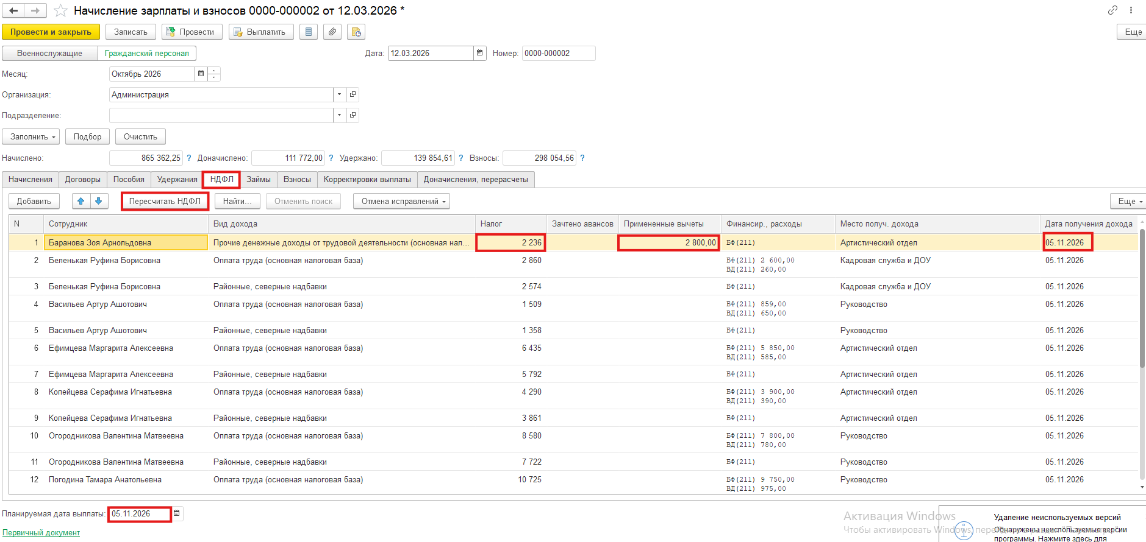Go back with the left arrow button

(x=13, y=10)
